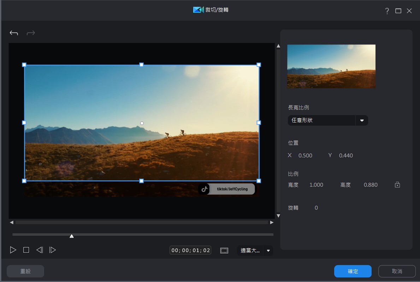The height and width of the screenshot is (282, 420).
Task: Open the zoom level dropdown 適當大...
Action: point(255,251)
